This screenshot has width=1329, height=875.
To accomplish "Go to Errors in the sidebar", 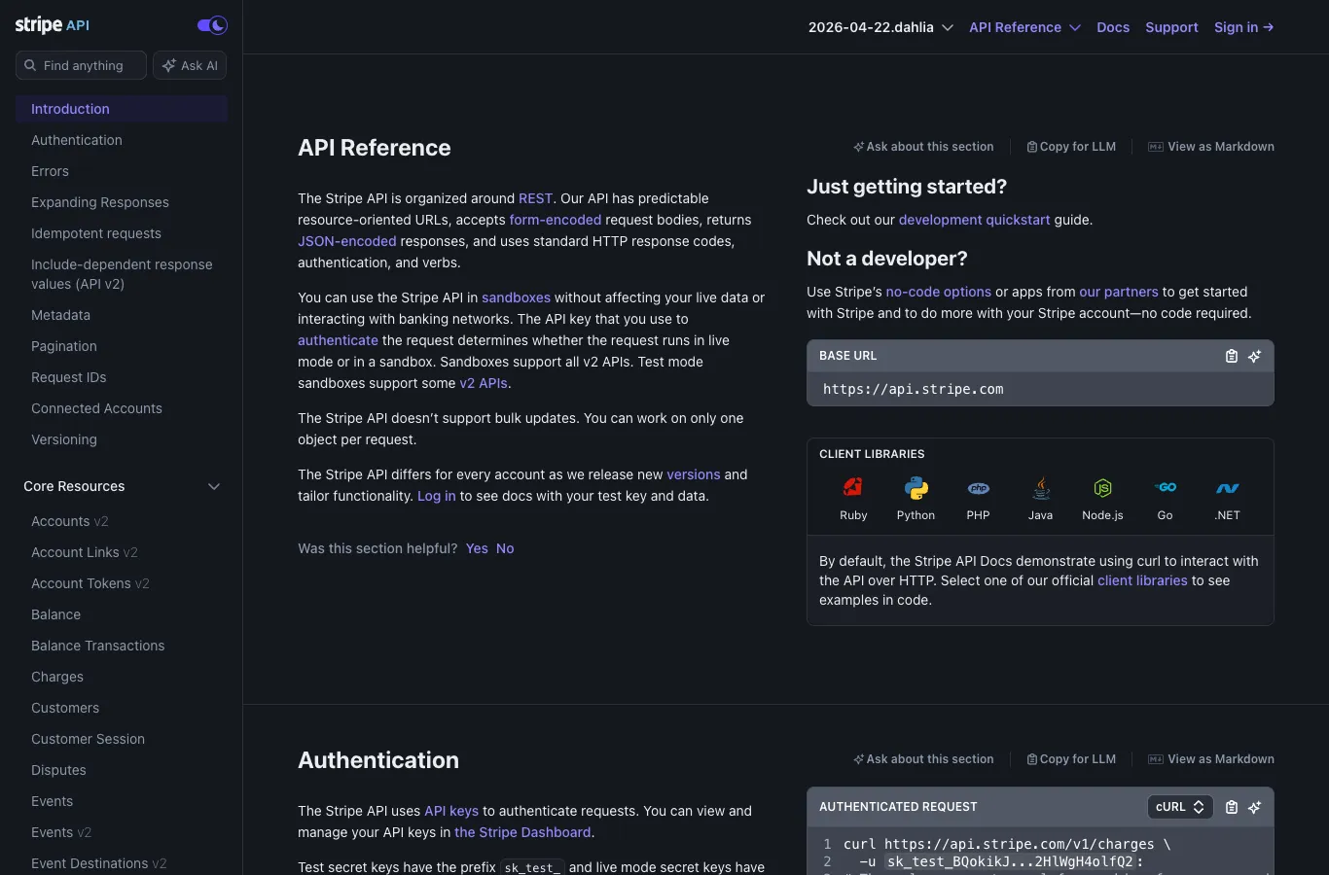I will [50, 171].
